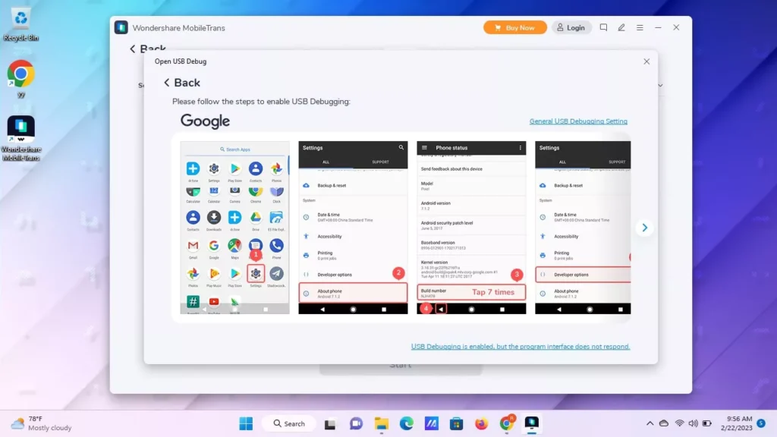
Task: Open General USB Debugging Setting link
Action: pos(577,121)
